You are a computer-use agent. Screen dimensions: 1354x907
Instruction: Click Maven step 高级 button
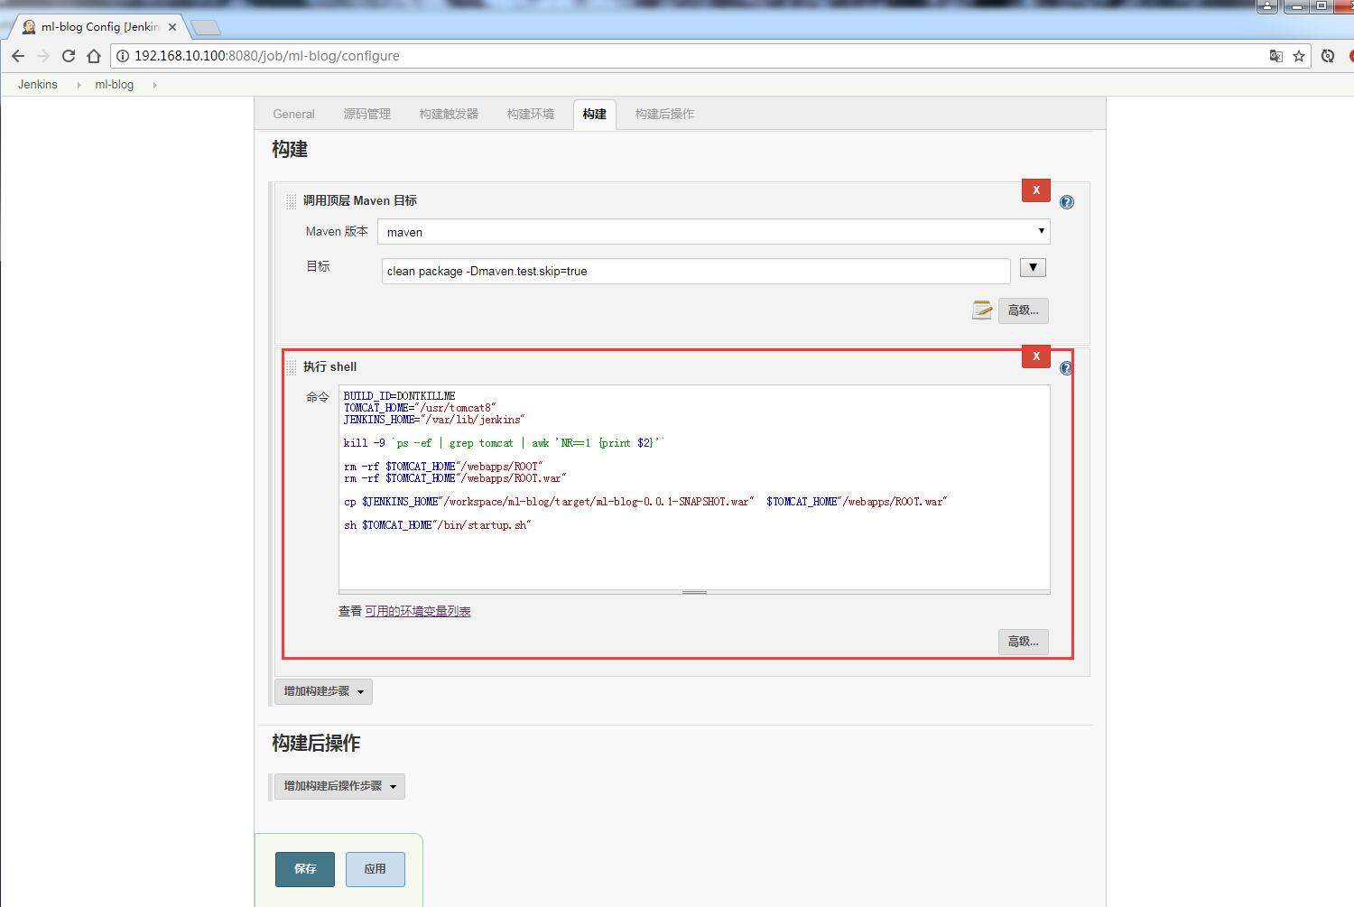click(1023, 310)
